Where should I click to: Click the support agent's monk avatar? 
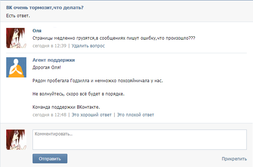point(16,67)
